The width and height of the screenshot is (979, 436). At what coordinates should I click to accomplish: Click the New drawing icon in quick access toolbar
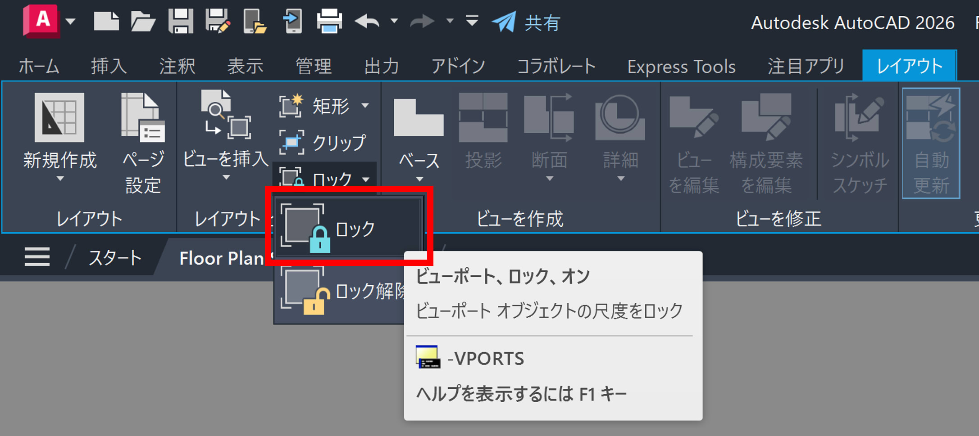coord(106,21)
